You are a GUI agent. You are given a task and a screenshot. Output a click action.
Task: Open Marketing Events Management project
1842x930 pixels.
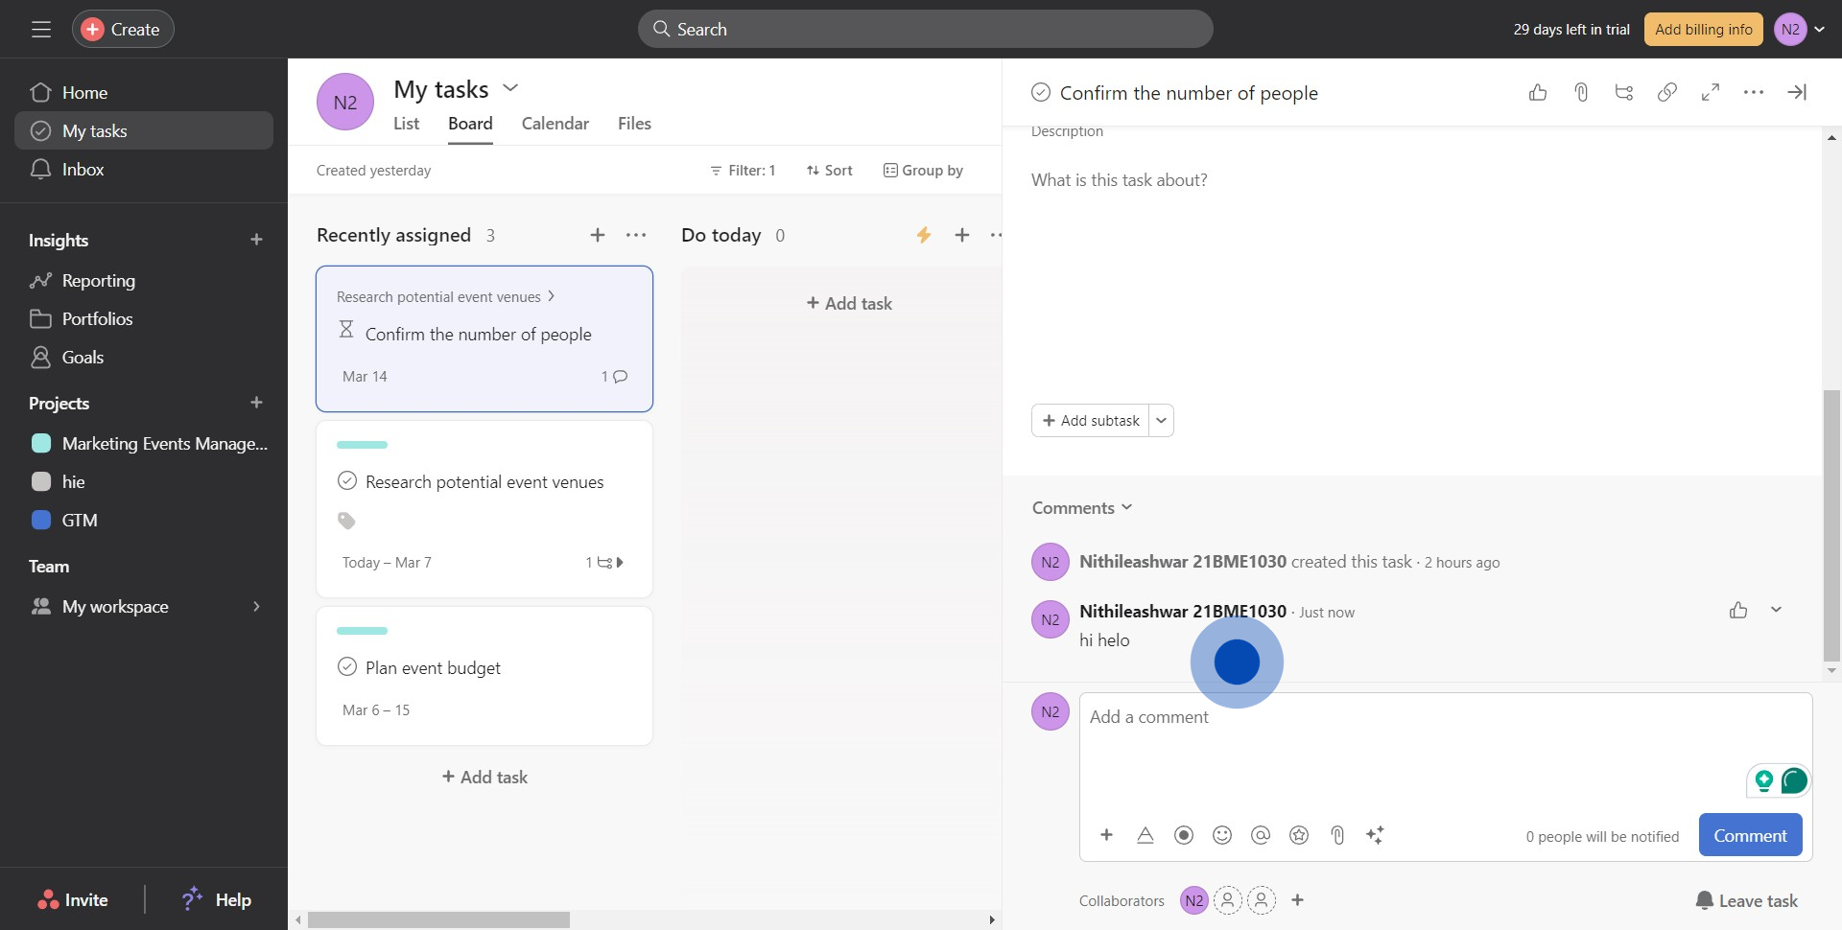tap(144, 444)
